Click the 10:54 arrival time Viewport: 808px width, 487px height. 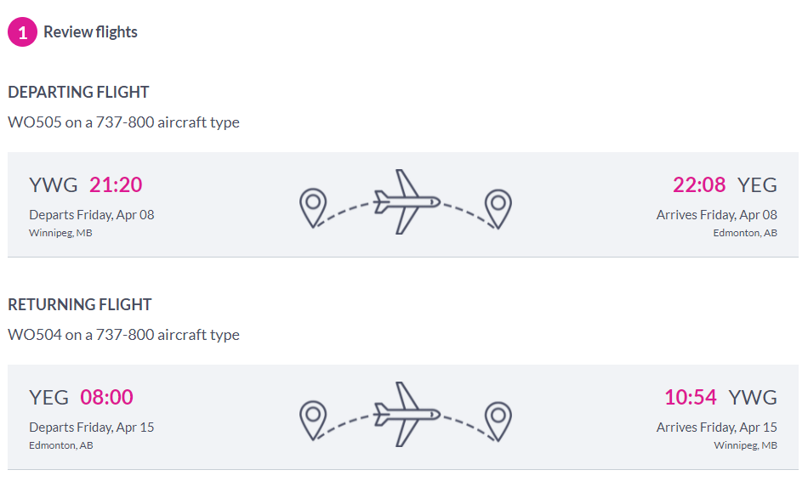[x=691, y=397]
